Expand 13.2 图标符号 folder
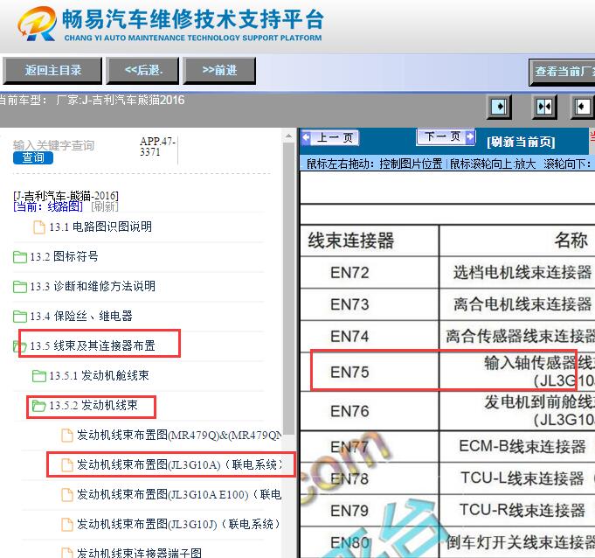The image size is (595, 558). click(64, 257)
